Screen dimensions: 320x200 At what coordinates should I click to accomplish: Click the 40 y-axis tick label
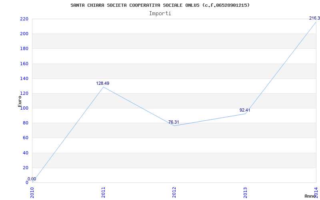(25, 153)
